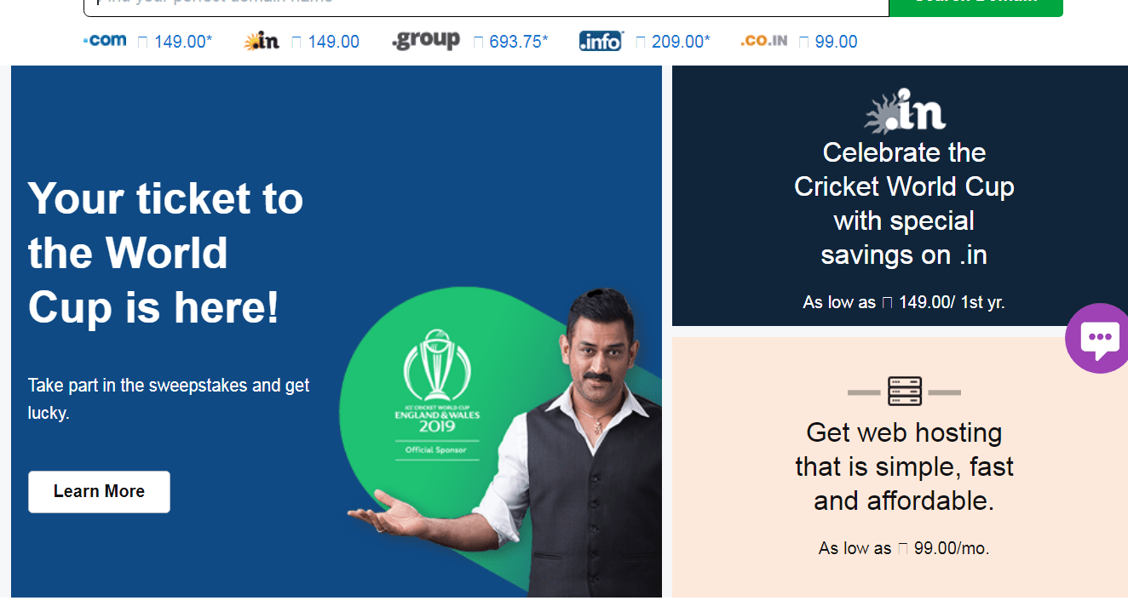Open the Get web hosting promo text
This screenshot has width=1128, height=612.
click(904, 466)
